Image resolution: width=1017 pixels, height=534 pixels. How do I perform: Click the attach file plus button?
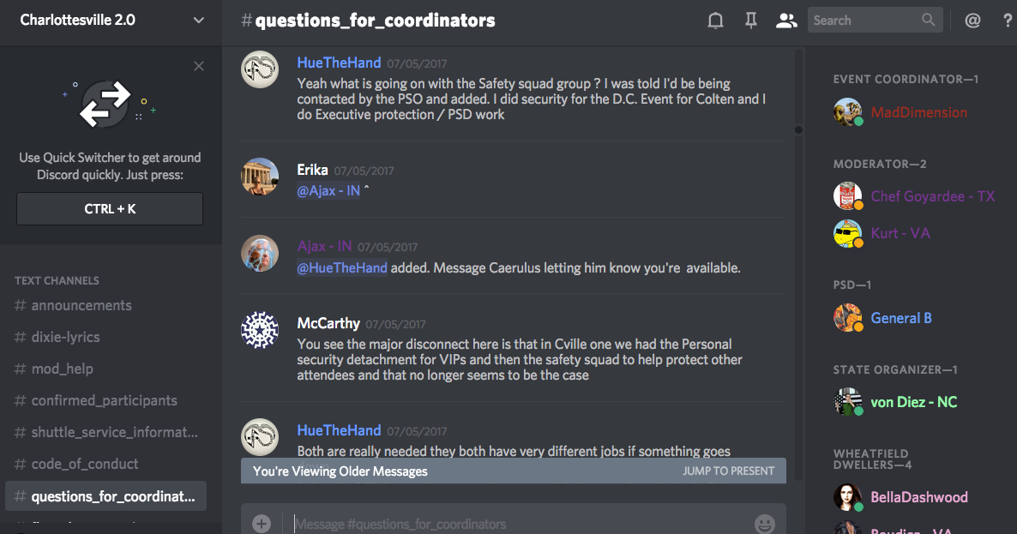(x=262, y=523)
